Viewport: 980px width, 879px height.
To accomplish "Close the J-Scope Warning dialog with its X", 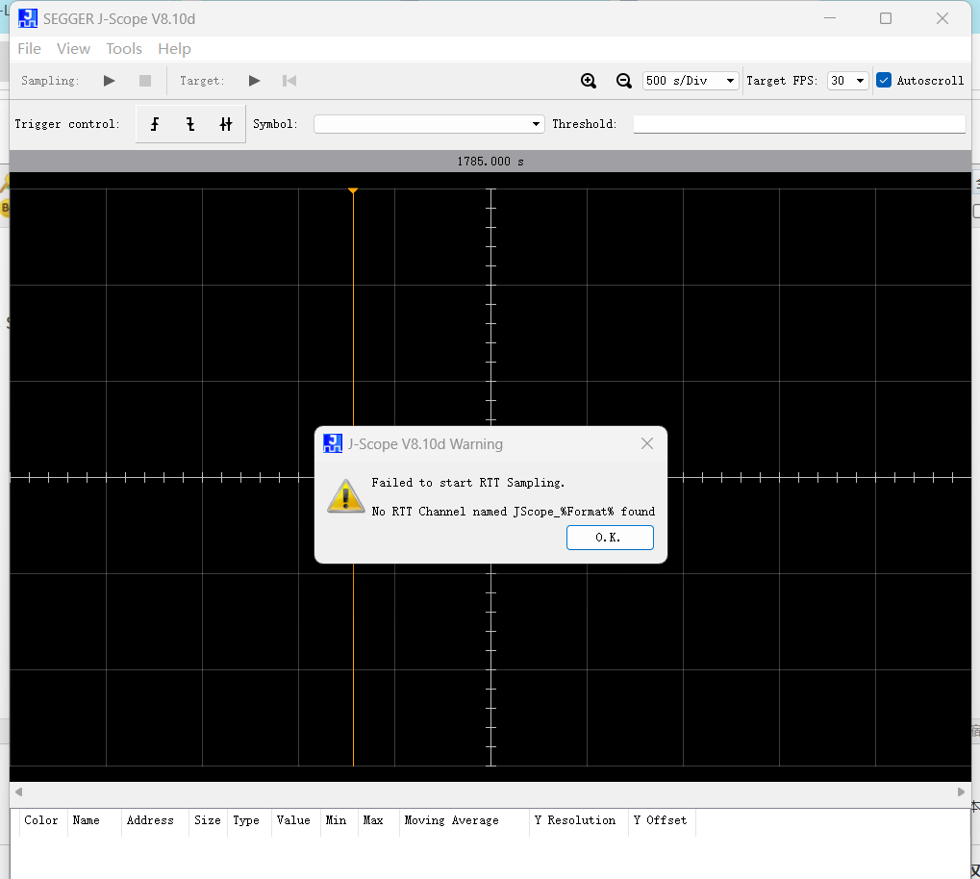I will pos(647,444).
